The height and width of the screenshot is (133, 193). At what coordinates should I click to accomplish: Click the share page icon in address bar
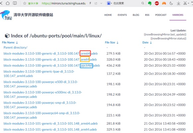click(x=96, y=3)
